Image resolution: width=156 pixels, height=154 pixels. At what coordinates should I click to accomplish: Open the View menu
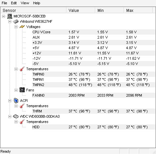click(x=25, y=3)
